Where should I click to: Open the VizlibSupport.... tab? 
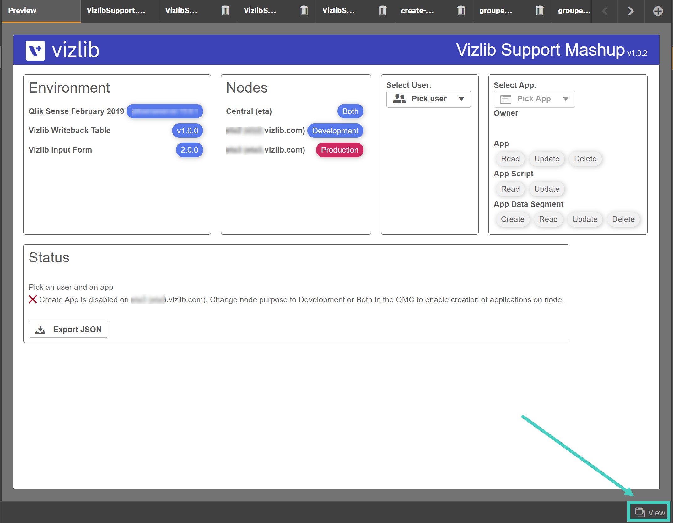pos(119,11)
